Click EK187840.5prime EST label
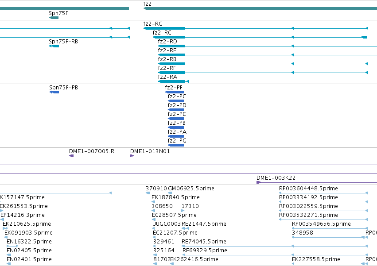 tap(175, 197)
